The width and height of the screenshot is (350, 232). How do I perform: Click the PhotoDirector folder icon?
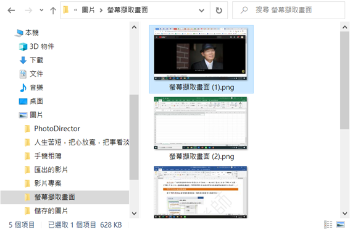27,129
